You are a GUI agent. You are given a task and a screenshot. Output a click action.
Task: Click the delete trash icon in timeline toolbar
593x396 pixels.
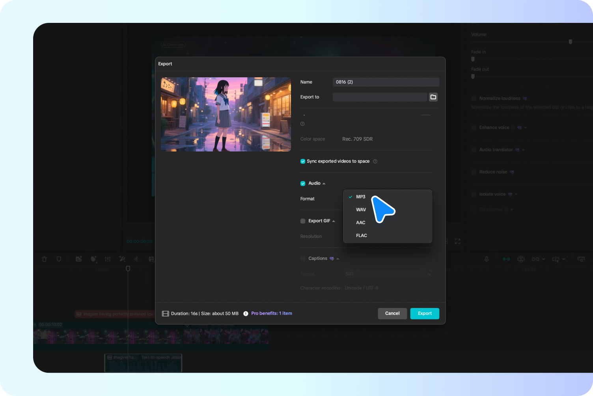point(44,259)
